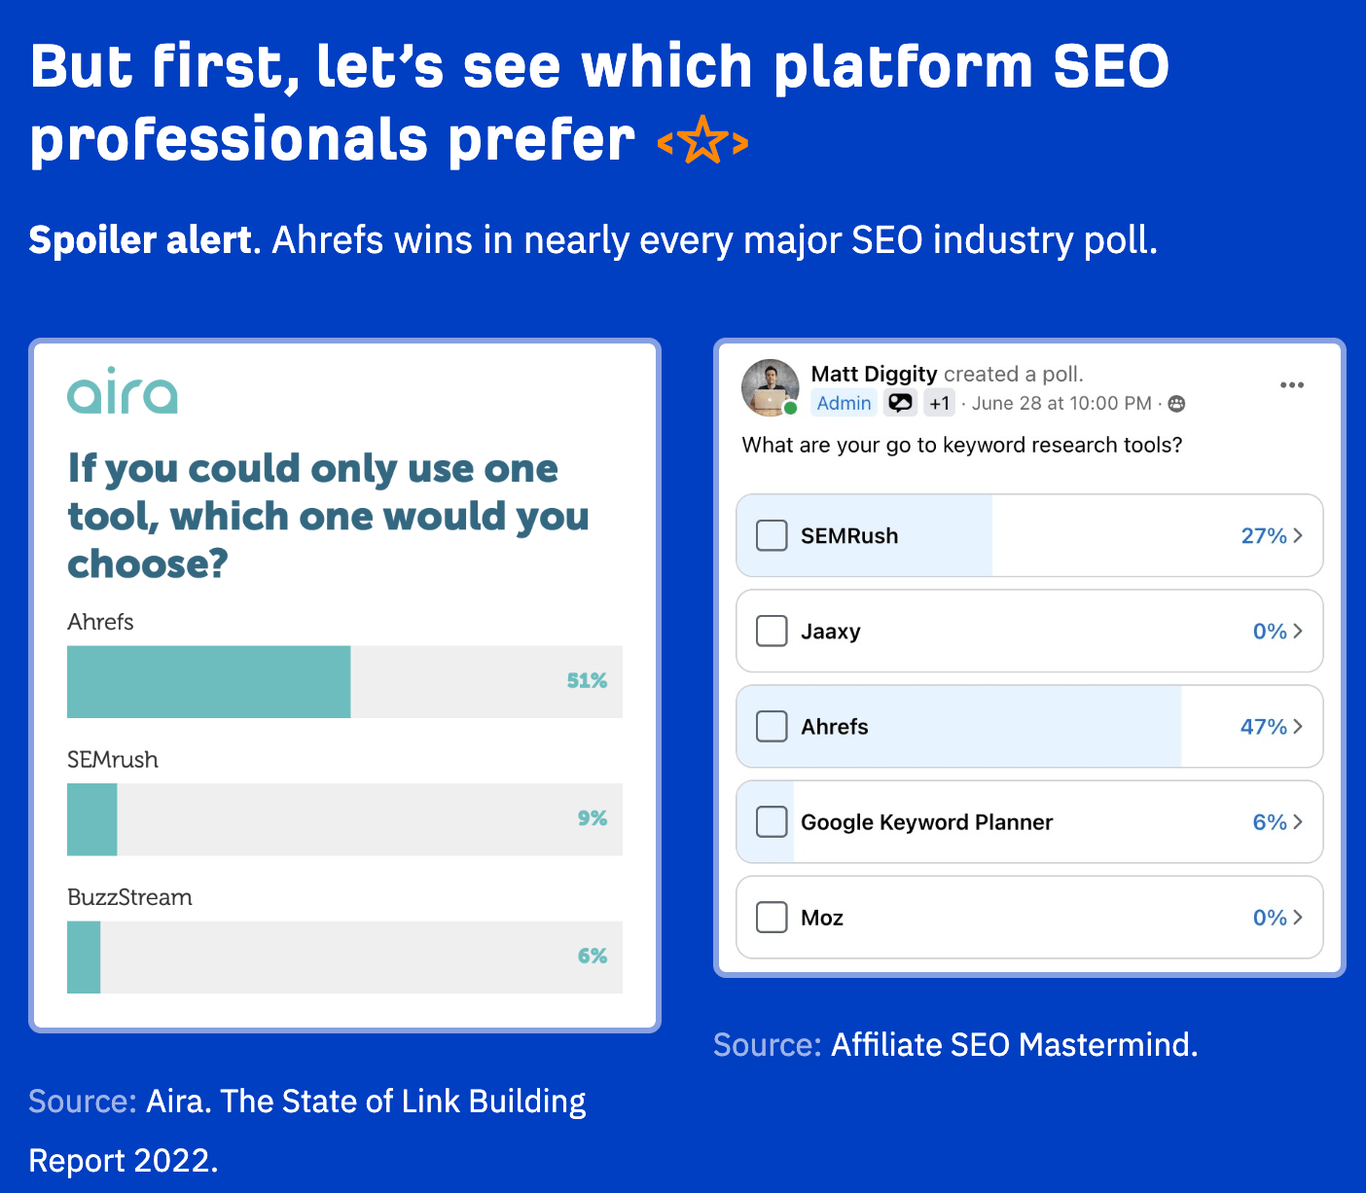Click the +1 badge

tap(938, 402)
